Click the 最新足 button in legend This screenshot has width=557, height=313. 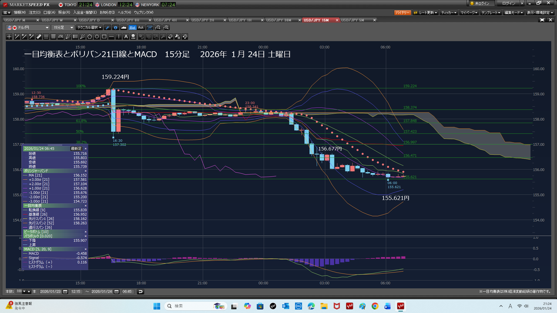[x=76, y=149]
